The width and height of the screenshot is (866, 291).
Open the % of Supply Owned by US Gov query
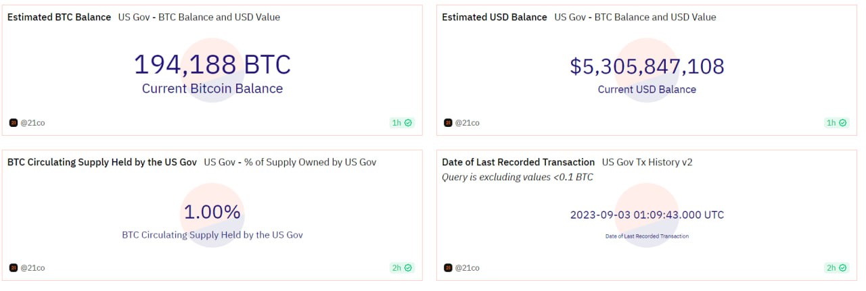click(x=290, y=162)
